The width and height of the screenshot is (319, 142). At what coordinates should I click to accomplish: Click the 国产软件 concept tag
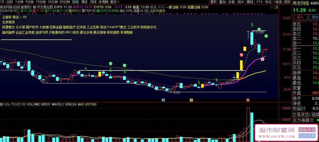[32, 27]
